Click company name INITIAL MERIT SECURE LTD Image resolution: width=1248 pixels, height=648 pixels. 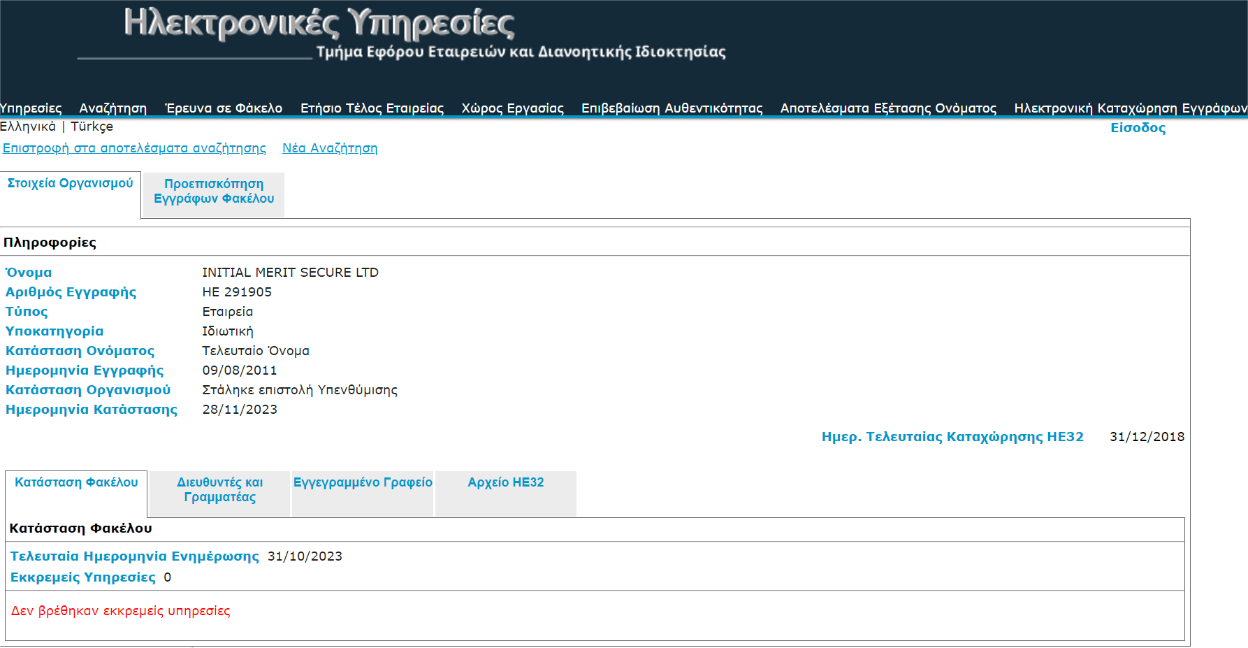pos(290,273)
